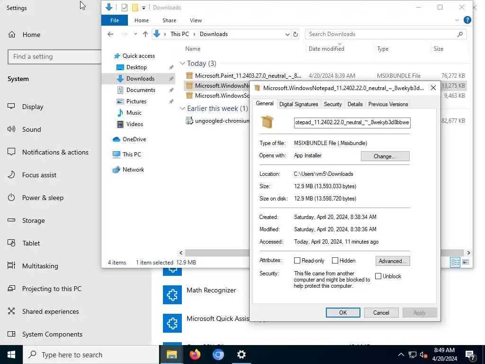The width and height of the screenshot is (485, 364).
Task: Close the Properties dialog with X
Action: (x=433, y=88)
